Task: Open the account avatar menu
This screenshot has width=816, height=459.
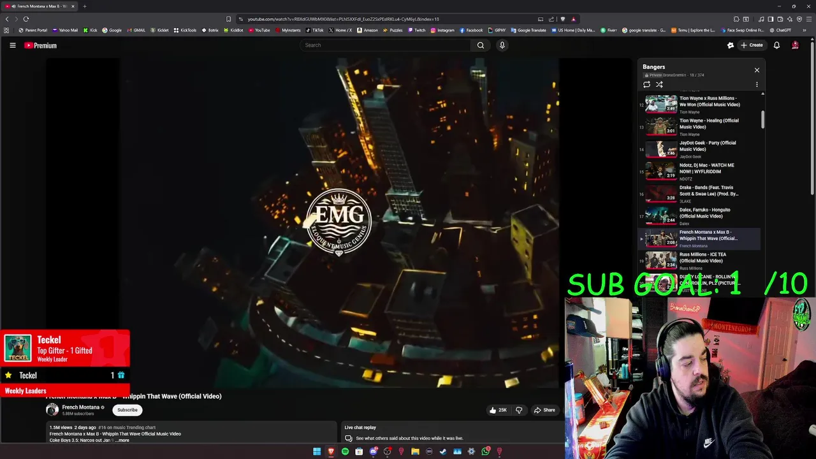Action: coord(795,45)
